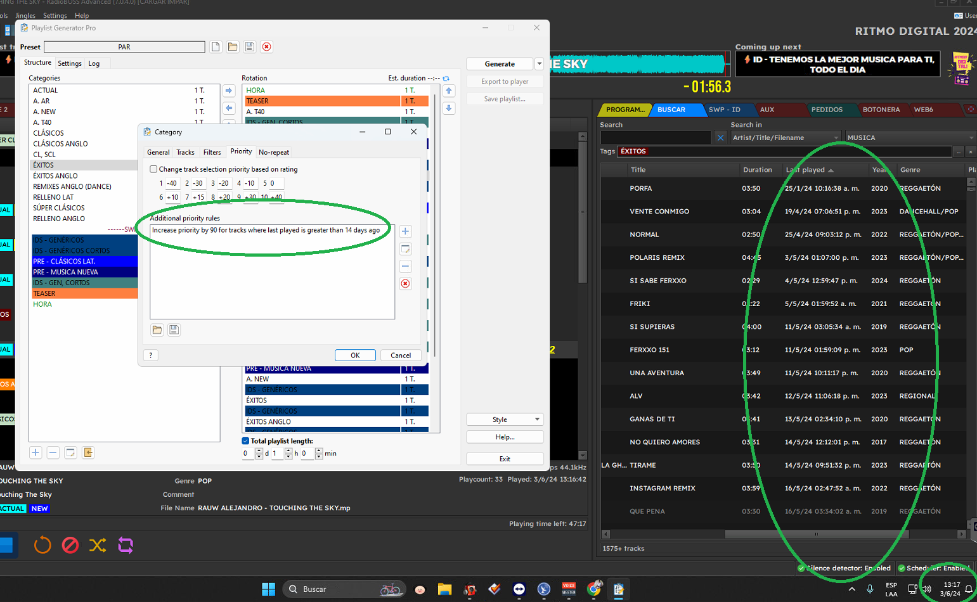Switch to the Settings tab in Playlist Generator
This screenshot has width=977, height=602.
tap(70, 63)
